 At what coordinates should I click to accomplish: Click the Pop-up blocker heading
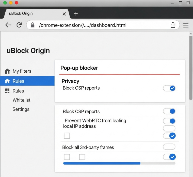click(79, 68)
